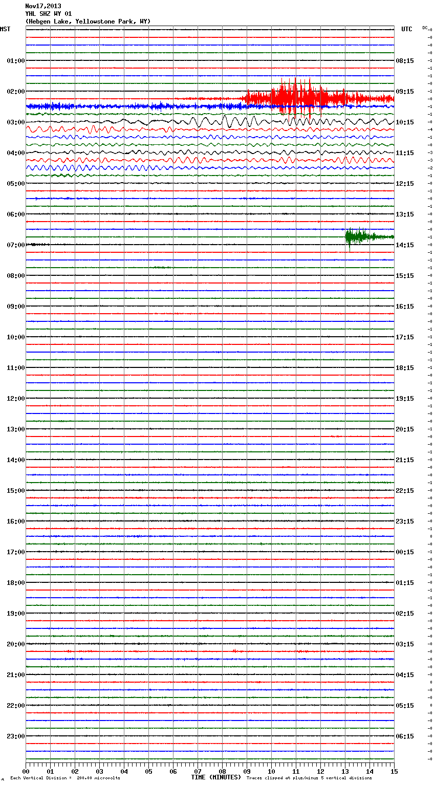Select the station code YHL SHZ WY 01
The width and height of the screenshot is (435, 785).
click(x=49, y=14)
